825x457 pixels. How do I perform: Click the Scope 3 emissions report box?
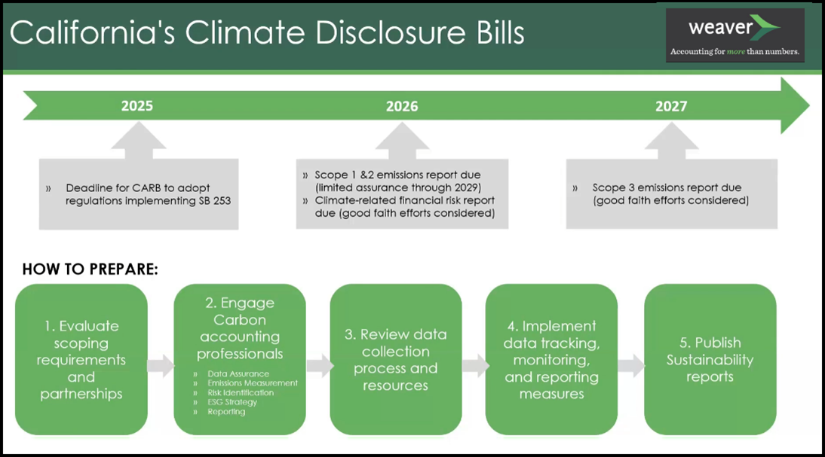(671, 194)
